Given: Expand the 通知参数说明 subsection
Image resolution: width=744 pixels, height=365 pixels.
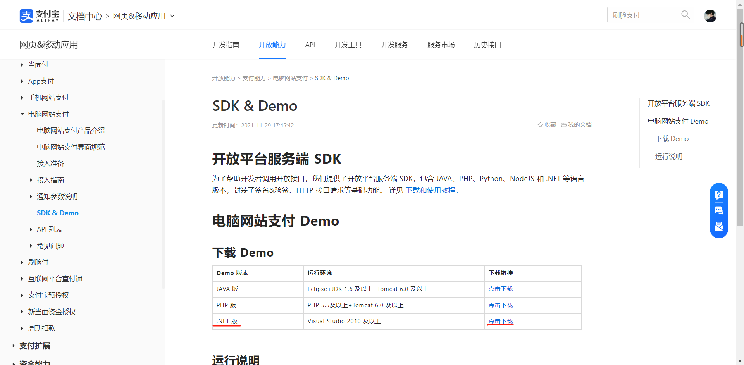Looking at the screenshot, I should click(x=31, y=196).
